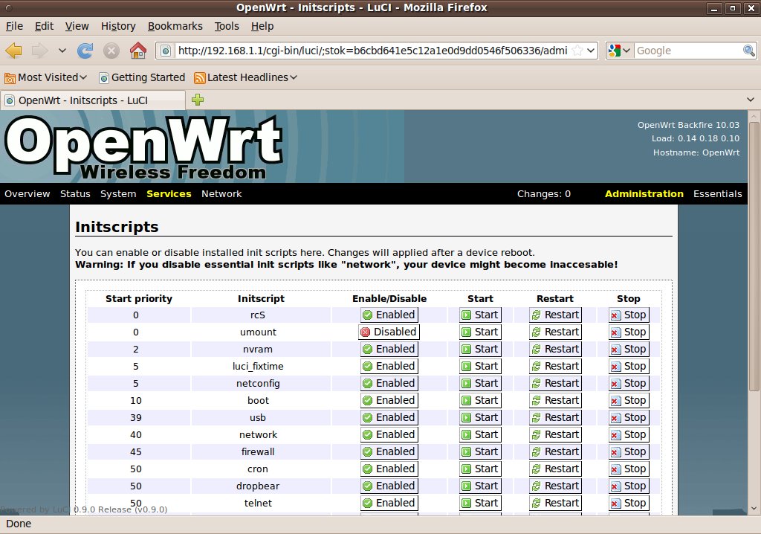Toggle the umount Disabled button
This screenshot has width=761, height=534.
point(389,332)
